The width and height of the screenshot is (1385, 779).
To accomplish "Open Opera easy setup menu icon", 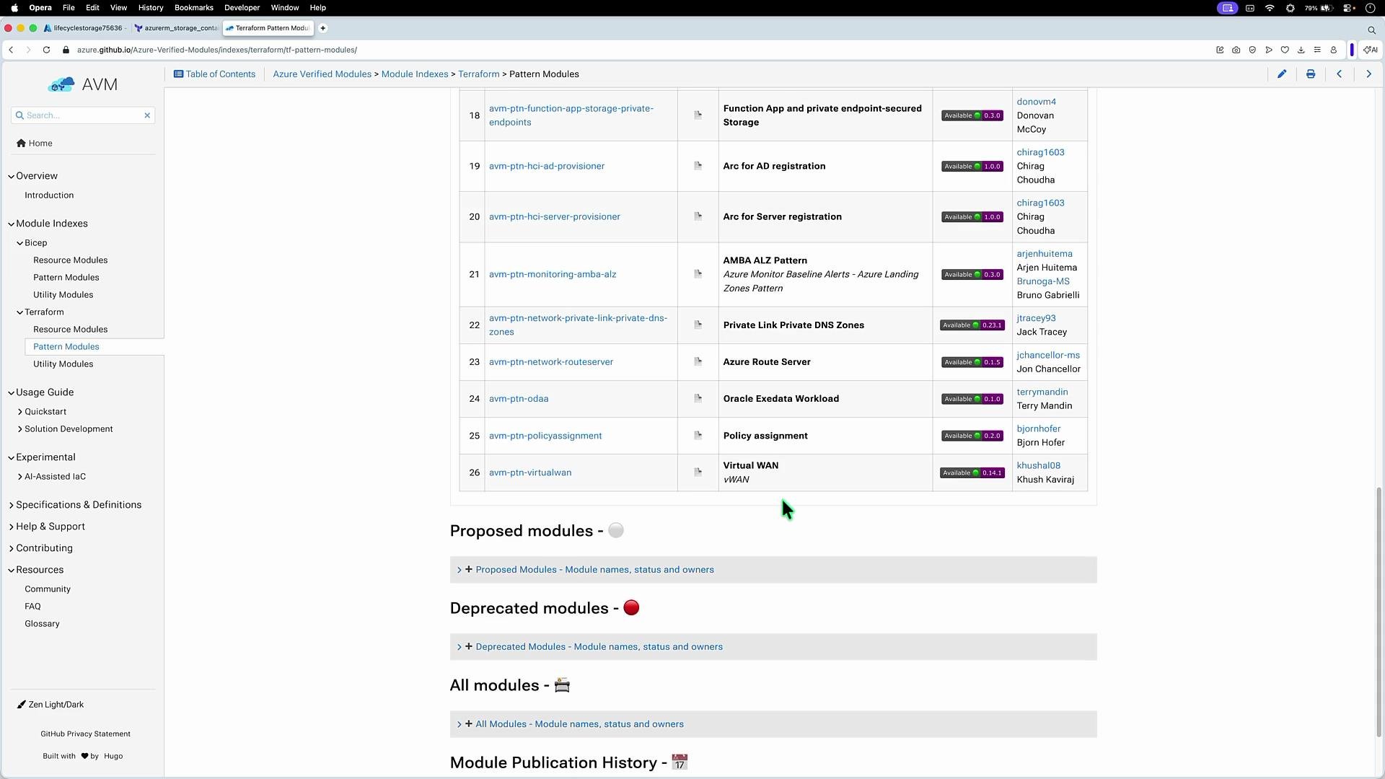I will point(1317,50).
